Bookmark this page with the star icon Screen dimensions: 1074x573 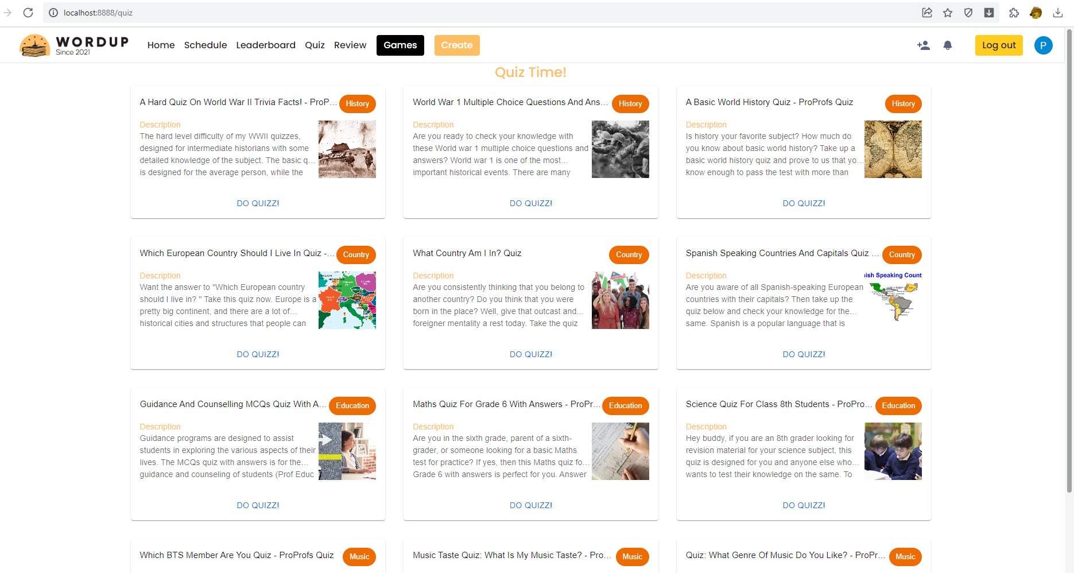[948, 13]
